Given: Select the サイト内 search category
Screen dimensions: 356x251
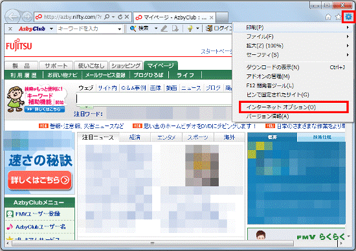Looking at the screenshot, I should [x=107, y=88].
